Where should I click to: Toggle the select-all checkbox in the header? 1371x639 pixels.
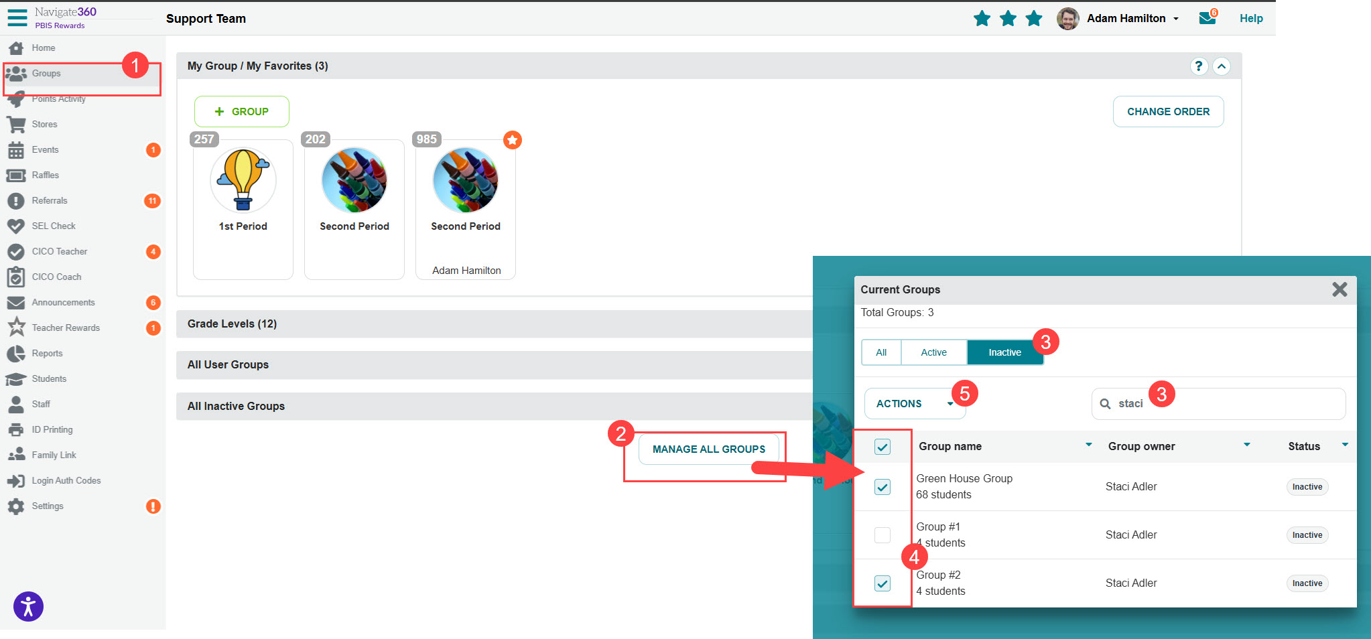[883, 447]
